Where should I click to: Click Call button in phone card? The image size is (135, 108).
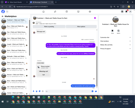43,75
